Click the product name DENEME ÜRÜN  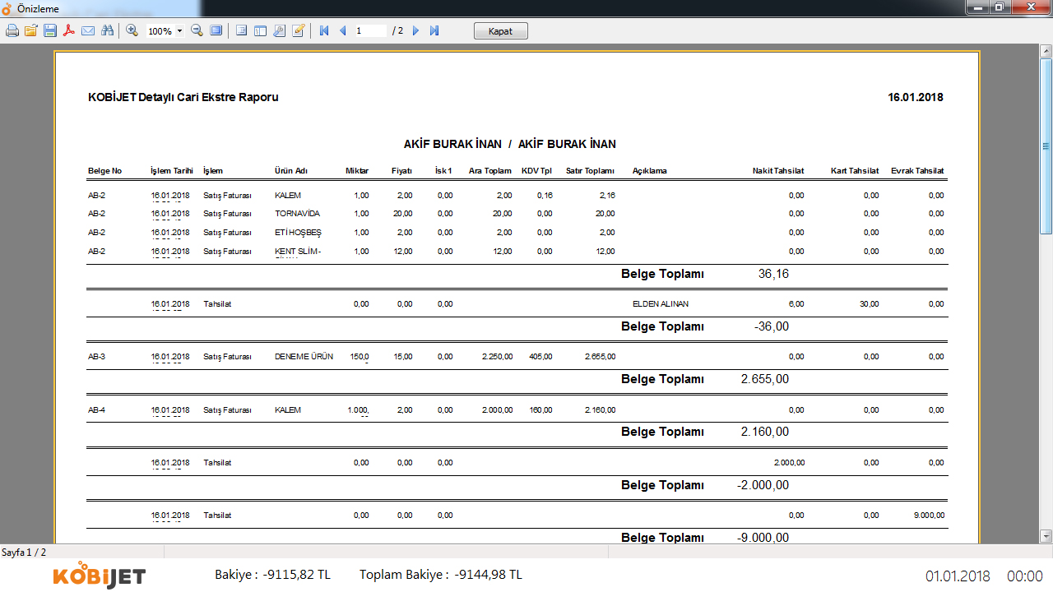click(x=304, y=357)
